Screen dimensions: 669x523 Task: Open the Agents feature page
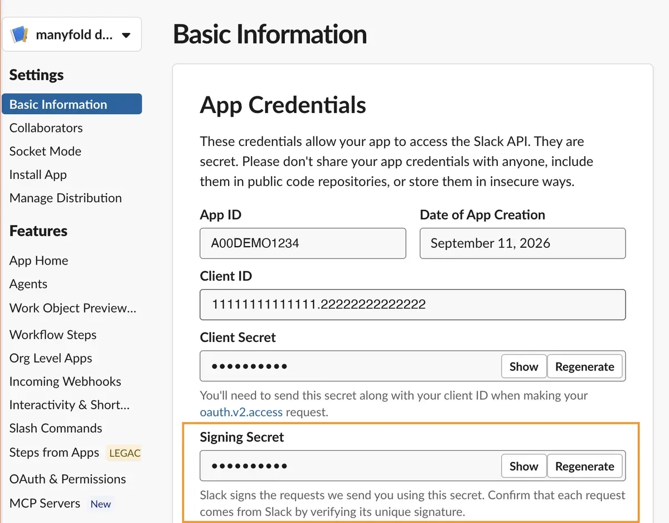point(28,284)
